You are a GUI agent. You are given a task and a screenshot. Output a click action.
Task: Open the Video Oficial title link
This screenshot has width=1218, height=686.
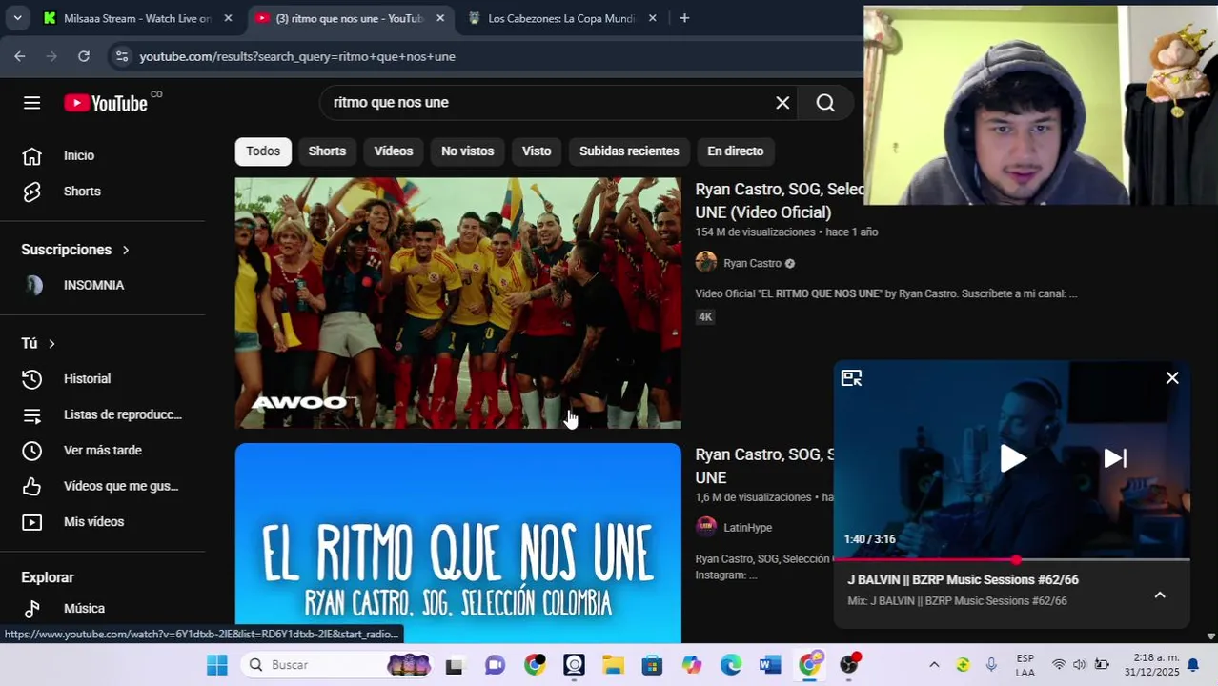pos(780,201)
